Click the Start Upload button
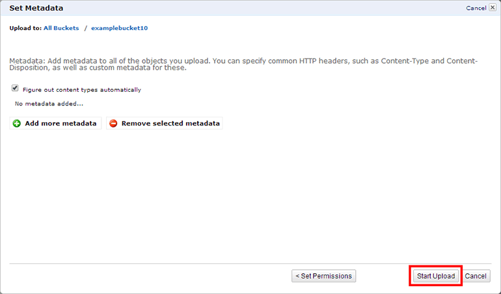 pyautogui.click(x=436, y=276)
